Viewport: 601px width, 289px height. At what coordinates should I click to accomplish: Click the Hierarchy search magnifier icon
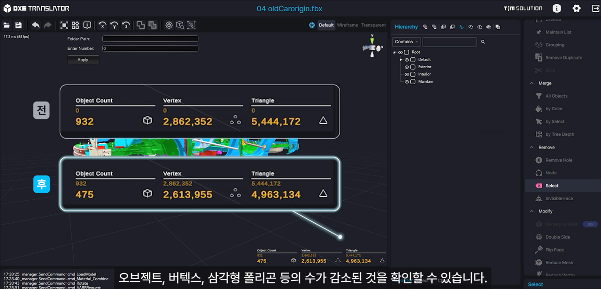(x=483, y=42)
